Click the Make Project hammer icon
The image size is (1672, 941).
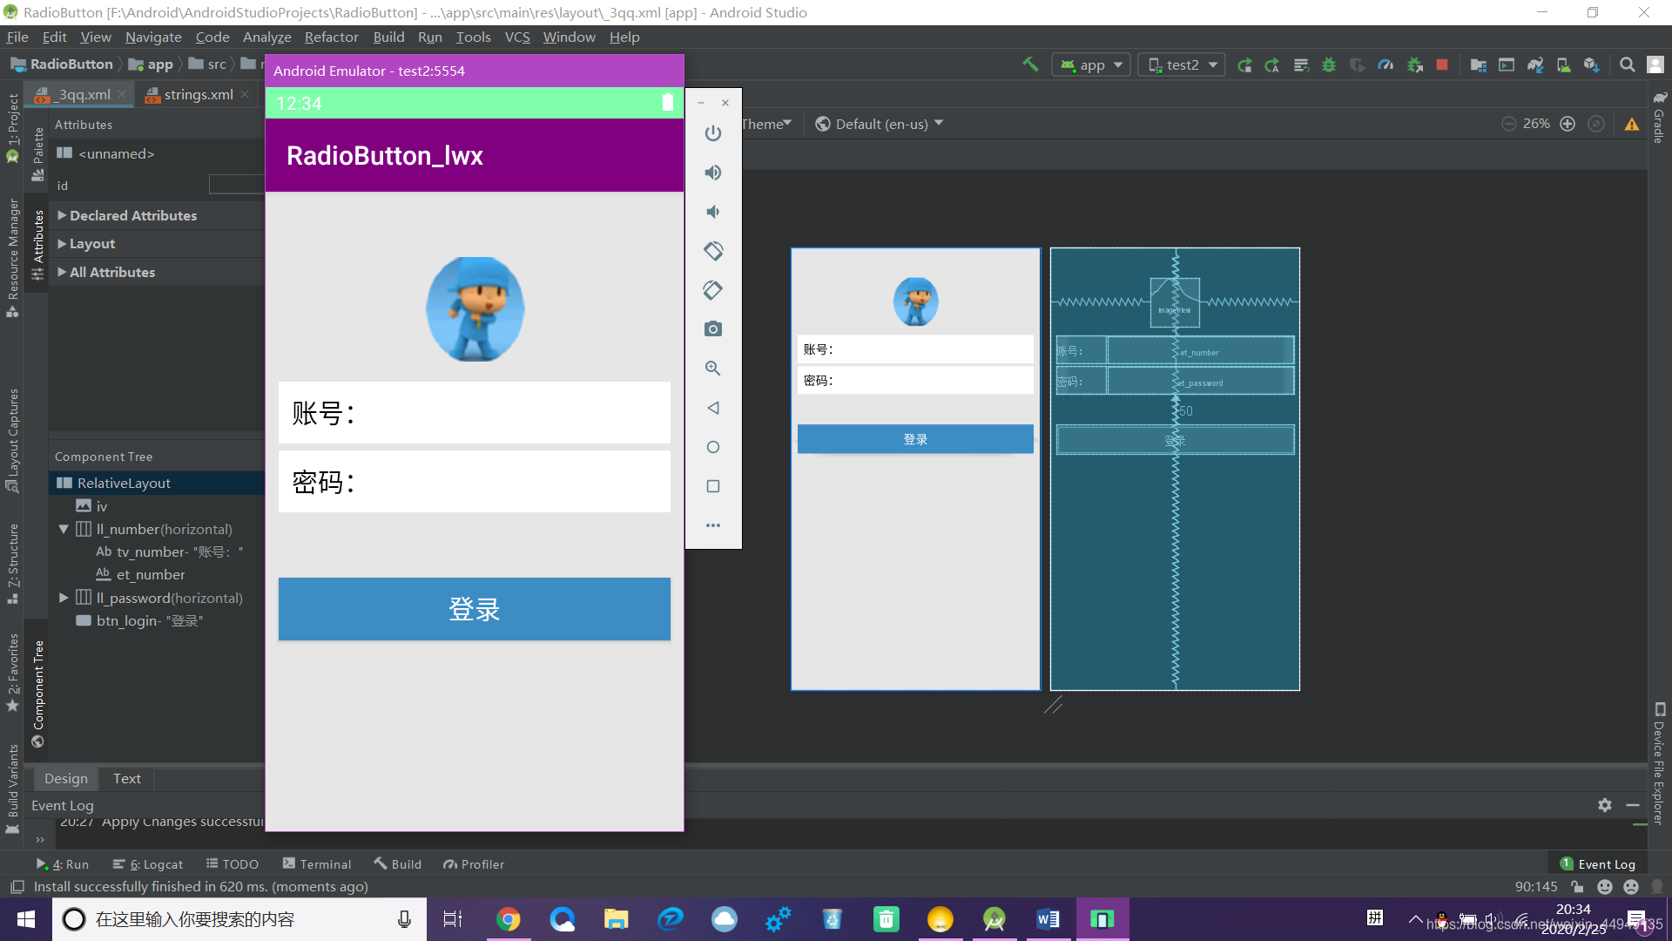click(1030, 64)
